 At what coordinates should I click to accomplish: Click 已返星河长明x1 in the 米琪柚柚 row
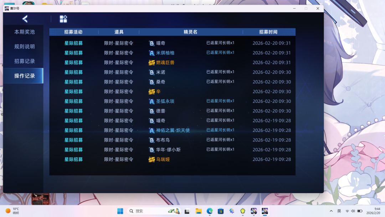[x=220, y=52]
